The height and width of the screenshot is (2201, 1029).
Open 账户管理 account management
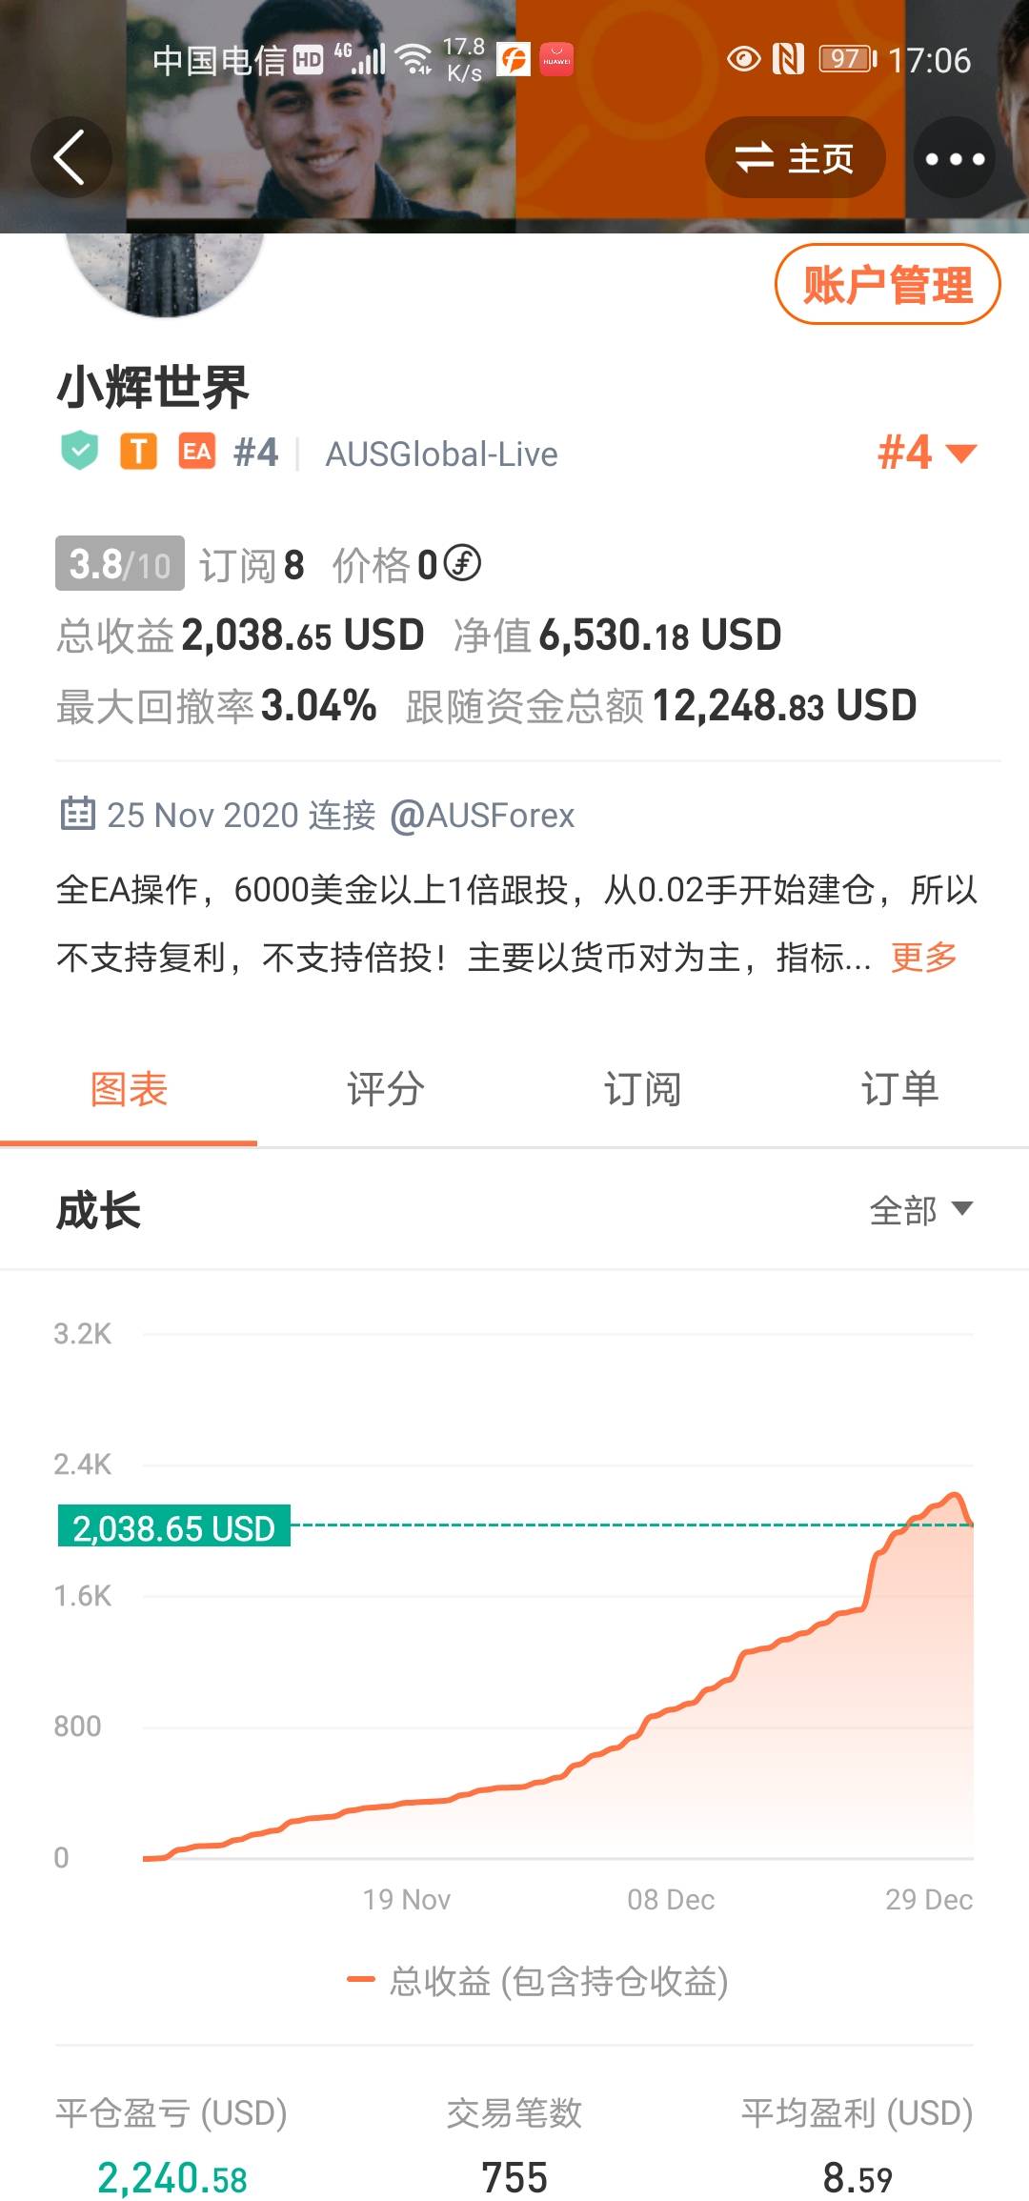[887, 285]
